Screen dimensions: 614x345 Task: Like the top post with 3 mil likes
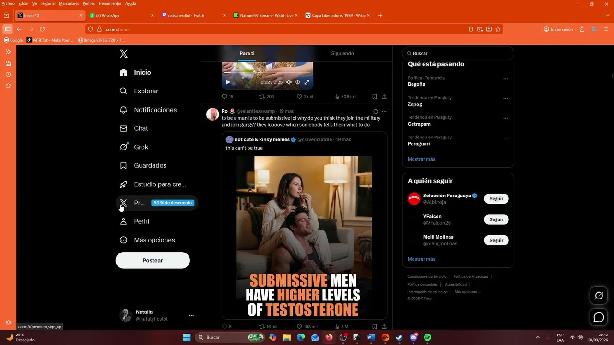pyautogui.click(x=305, y=97)
